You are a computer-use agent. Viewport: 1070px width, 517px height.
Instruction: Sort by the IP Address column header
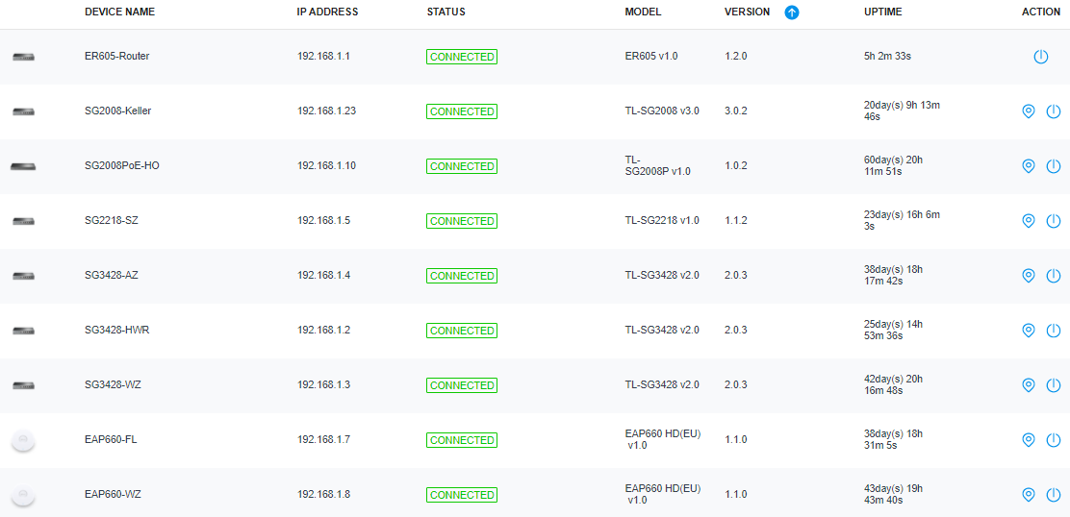click(327, 12)
